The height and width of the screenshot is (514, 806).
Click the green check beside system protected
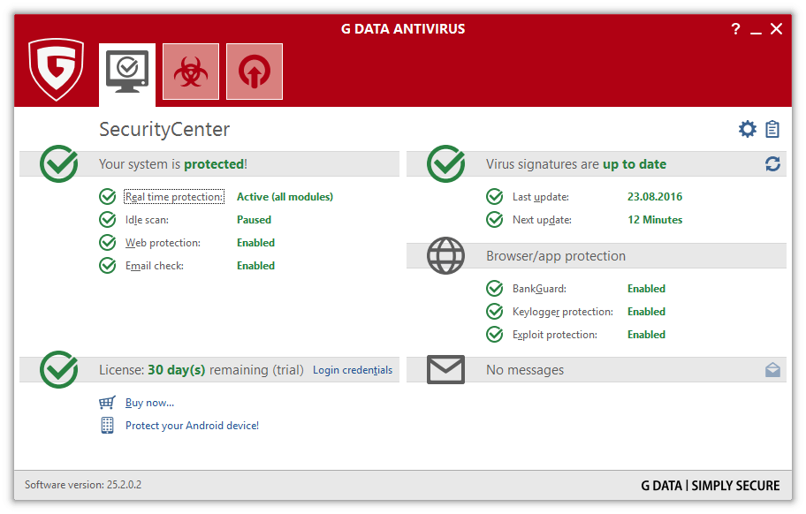click(59, 163)
